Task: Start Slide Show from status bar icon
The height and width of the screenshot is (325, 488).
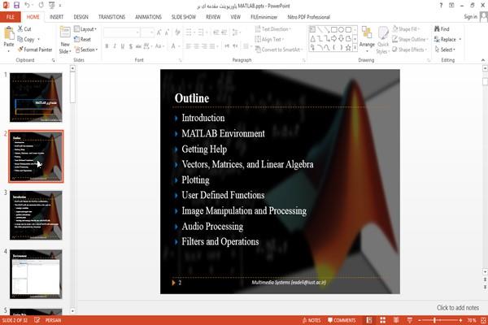Action: click(x=410, y=320)
